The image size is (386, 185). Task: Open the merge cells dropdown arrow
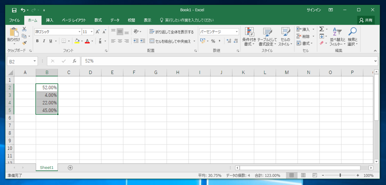tap(194, 41)
